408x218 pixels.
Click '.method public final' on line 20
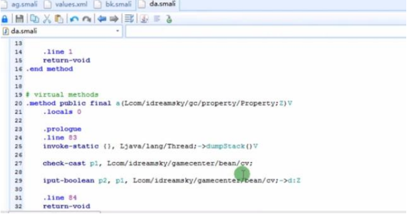click(68, 103)
